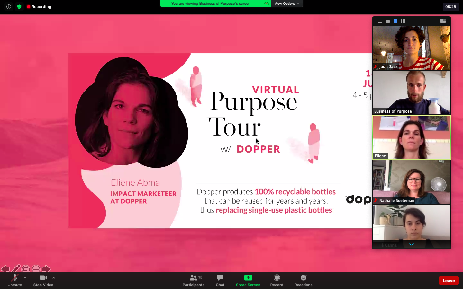Click 'replacing single-use plastic bottles' on slide
Viewport: 463px width, 289px height.
pos(274,210)
